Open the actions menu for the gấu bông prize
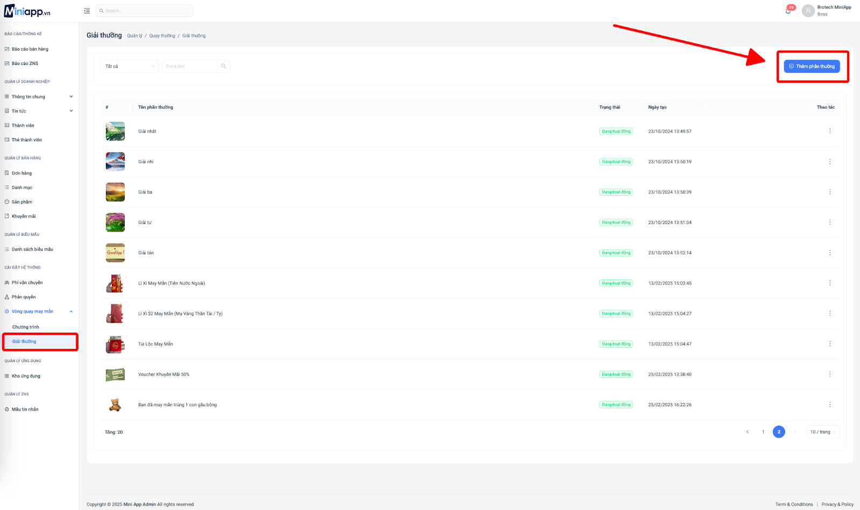The width and height of the screenshot is (860, 510). (x=830, y=405)
